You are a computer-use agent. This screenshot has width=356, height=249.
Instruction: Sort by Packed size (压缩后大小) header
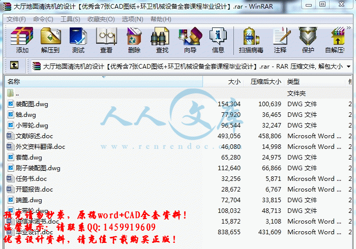(264, 81)
